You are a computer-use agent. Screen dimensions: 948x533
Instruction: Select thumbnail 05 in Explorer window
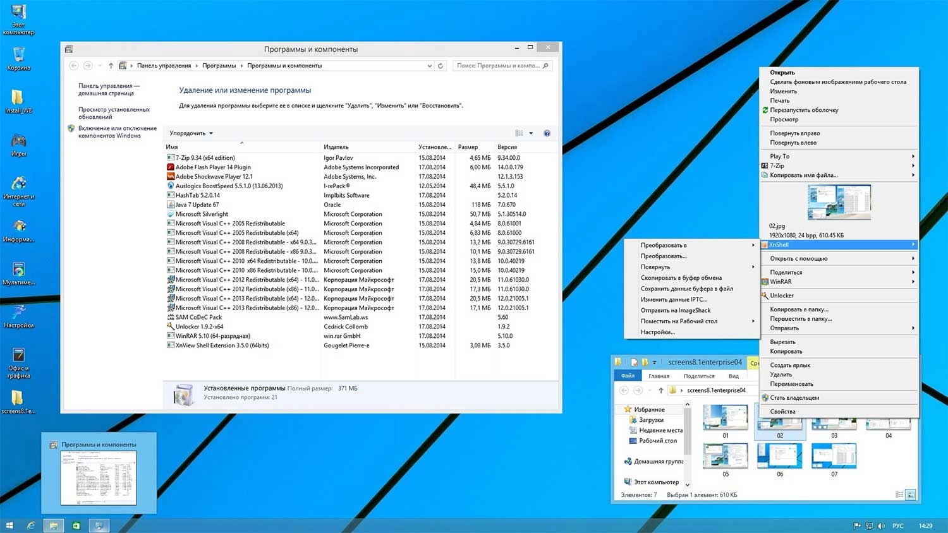pos(726,460)
